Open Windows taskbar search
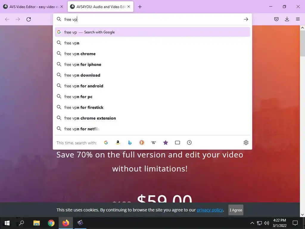Image resolution: width=305 pixels, height=229 pixels. coord(21,223)
